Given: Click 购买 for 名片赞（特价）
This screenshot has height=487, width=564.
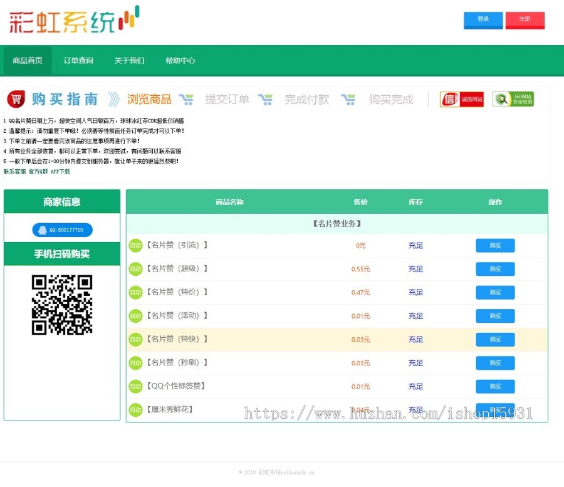Looking at the screenshot, I should click(495, 293).
